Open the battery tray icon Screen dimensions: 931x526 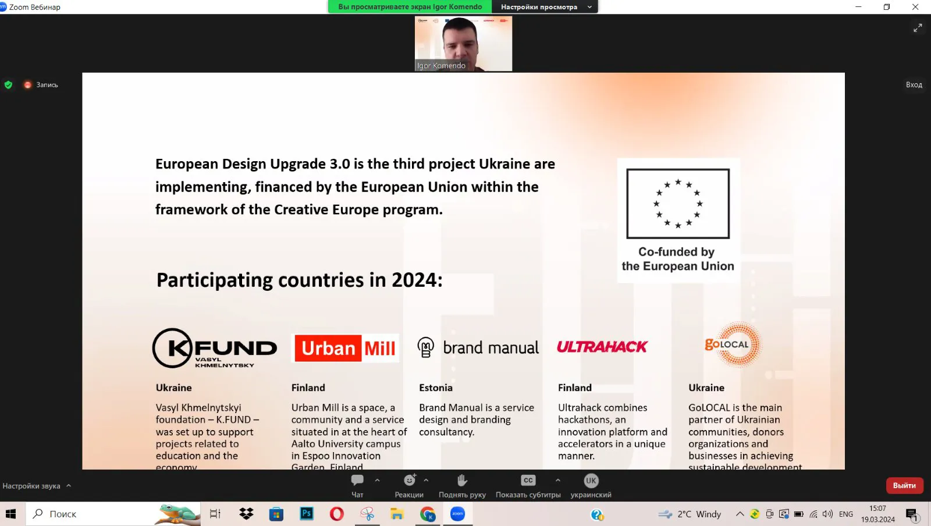[799, 514]
